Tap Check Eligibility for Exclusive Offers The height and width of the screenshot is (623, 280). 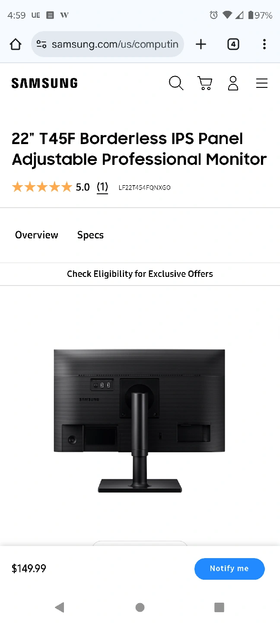pyautogui.click(x=140, y=274)
